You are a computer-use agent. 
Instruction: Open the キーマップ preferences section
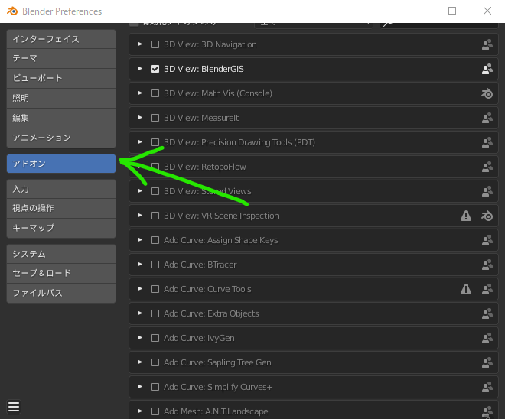pyautogui.click(x=61, y=228)
